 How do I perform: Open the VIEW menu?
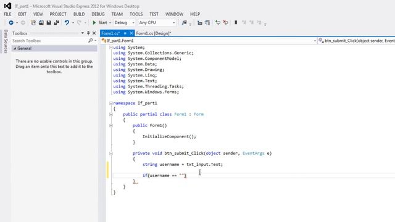[x=38, y=14]
